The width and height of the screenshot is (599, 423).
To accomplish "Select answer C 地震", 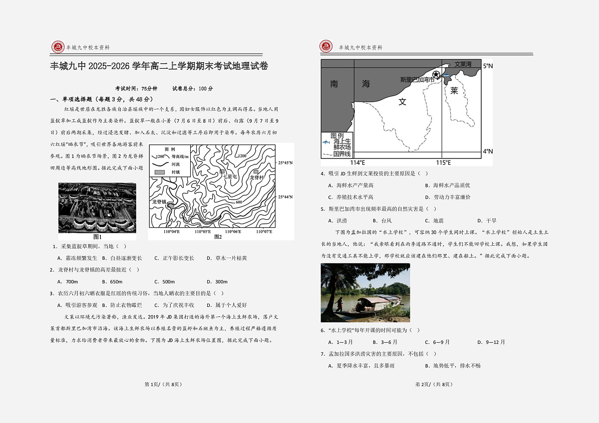I will (434, 221).
